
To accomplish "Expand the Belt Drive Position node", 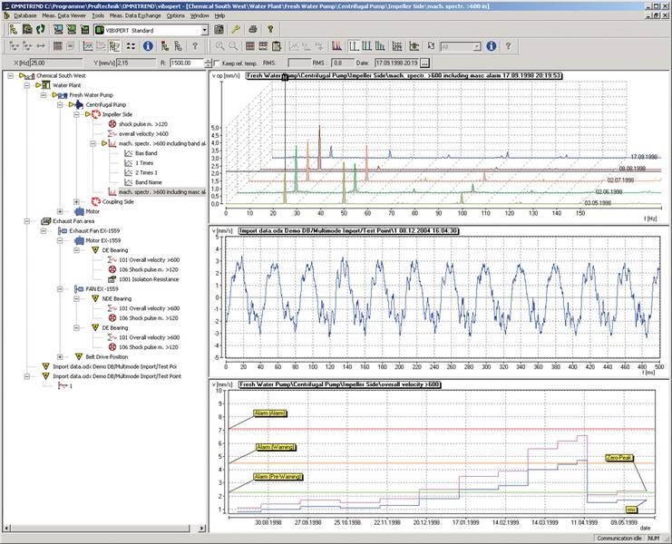I will pyautogui.click(x=60, y=356).
